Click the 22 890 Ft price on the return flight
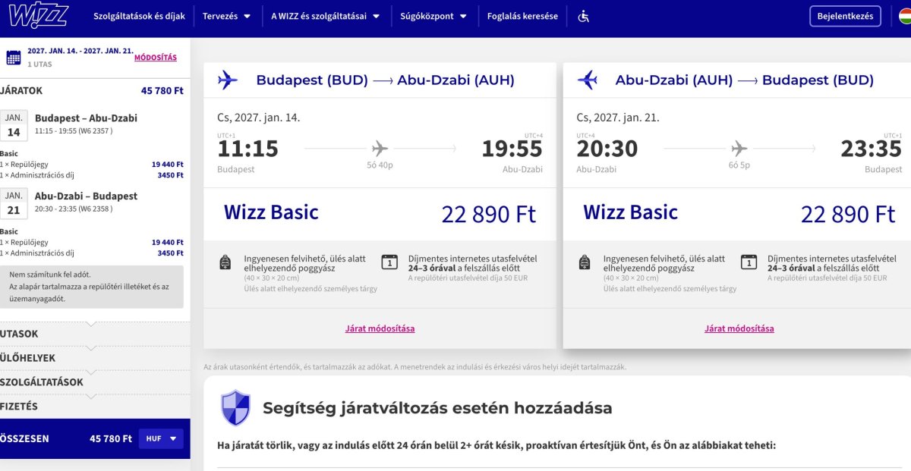 coord(849,215)
